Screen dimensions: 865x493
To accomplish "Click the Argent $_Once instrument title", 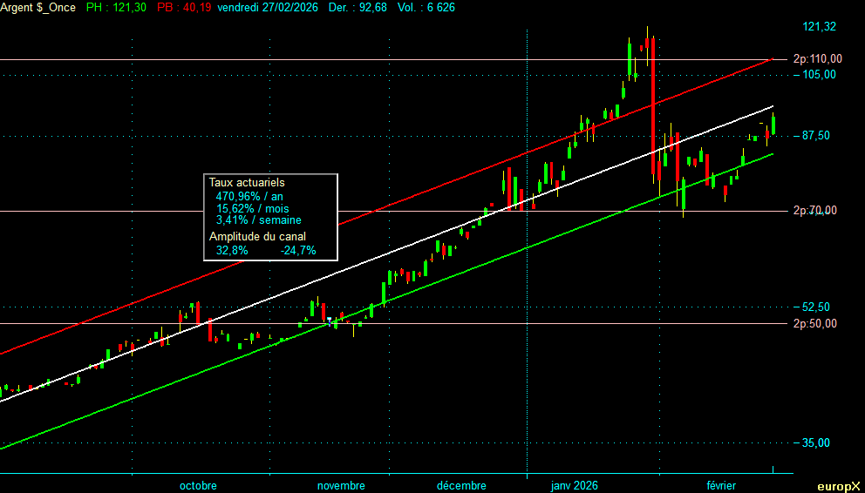I will (x=38, y=7).
